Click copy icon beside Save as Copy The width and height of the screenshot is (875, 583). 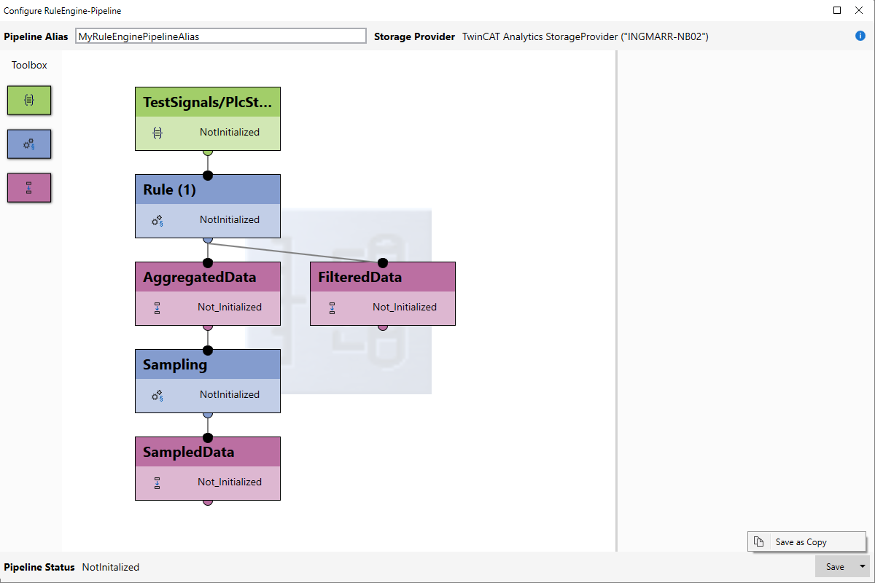click(x=759, y=541)
